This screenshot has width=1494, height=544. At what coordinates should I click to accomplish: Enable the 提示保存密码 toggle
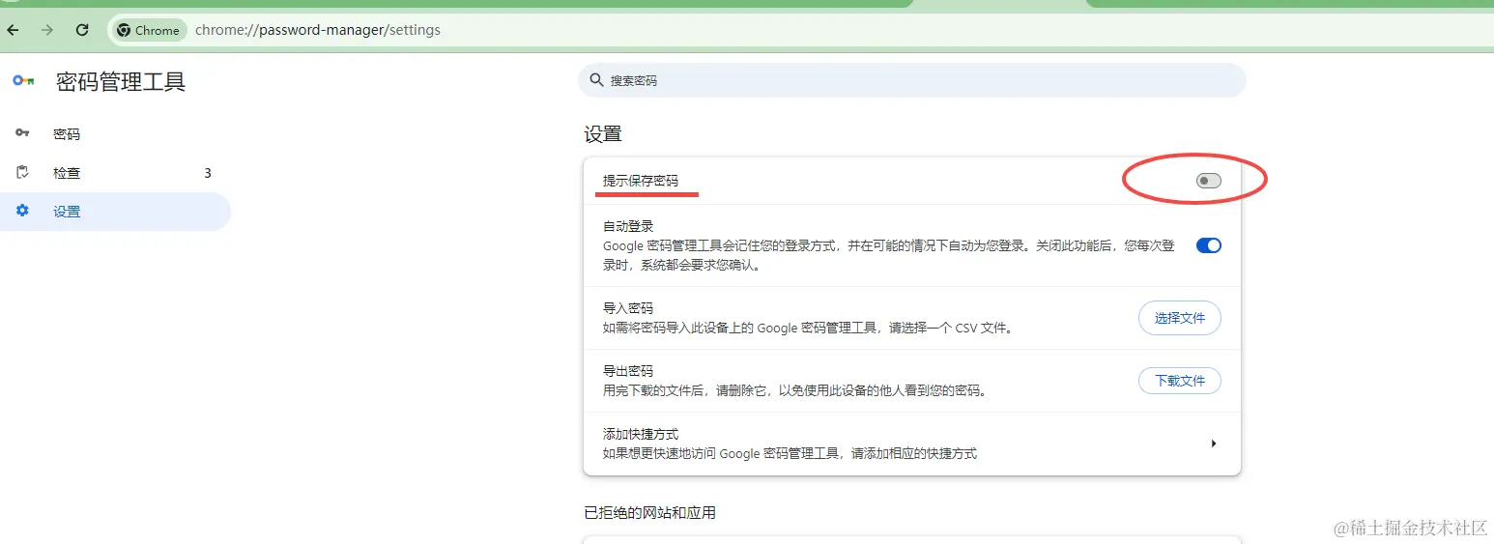point(1208,181)
